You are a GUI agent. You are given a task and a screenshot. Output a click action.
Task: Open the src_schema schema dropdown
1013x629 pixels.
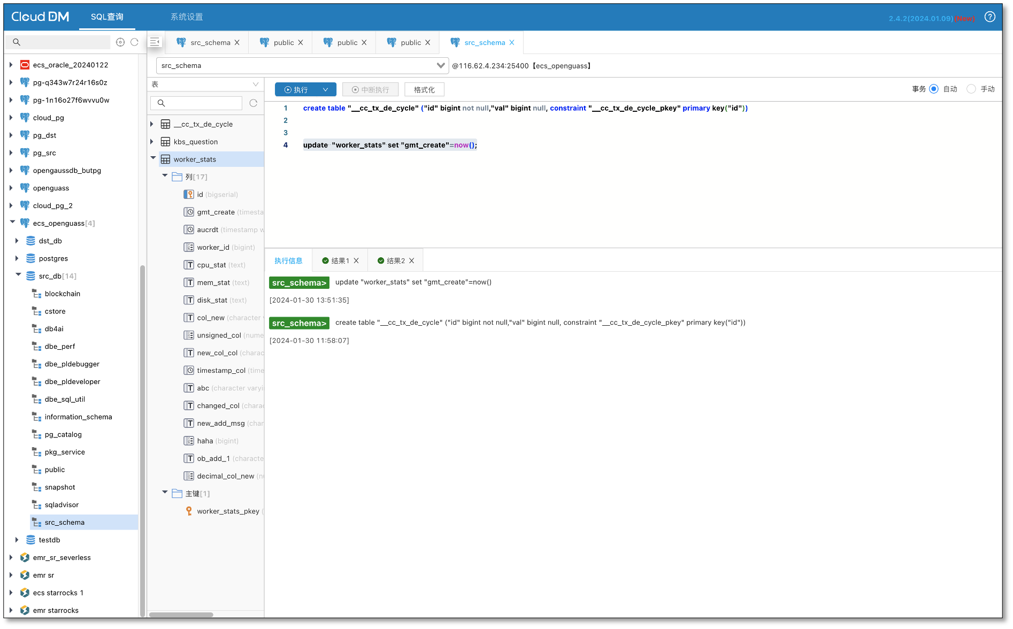point(440,66)
